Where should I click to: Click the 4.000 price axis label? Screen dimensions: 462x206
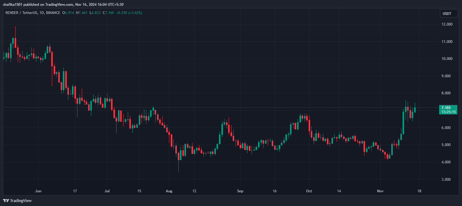tap(446, 162)
